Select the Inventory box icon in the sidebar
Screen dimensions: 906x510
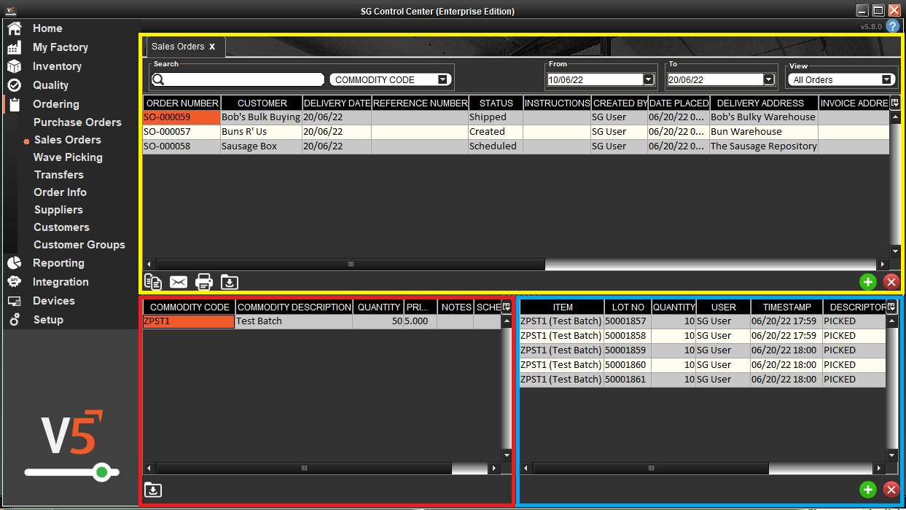pyautogui.click(x=15, y=66)
